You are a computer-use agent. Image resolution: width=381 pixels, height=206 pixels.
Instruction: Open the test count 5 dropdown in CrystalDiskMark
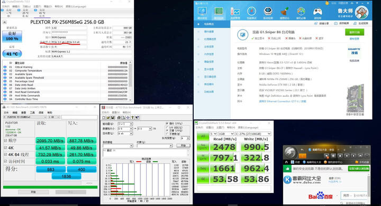point(213,134)
